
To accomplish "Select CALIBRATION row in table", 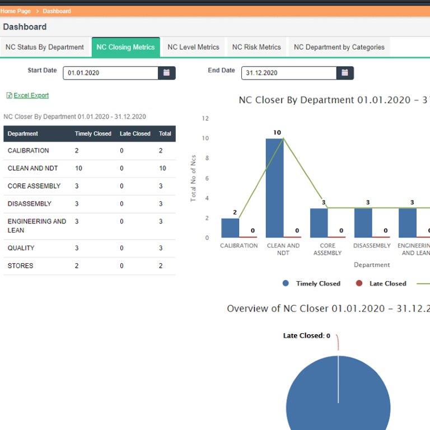I will point(90,151).
